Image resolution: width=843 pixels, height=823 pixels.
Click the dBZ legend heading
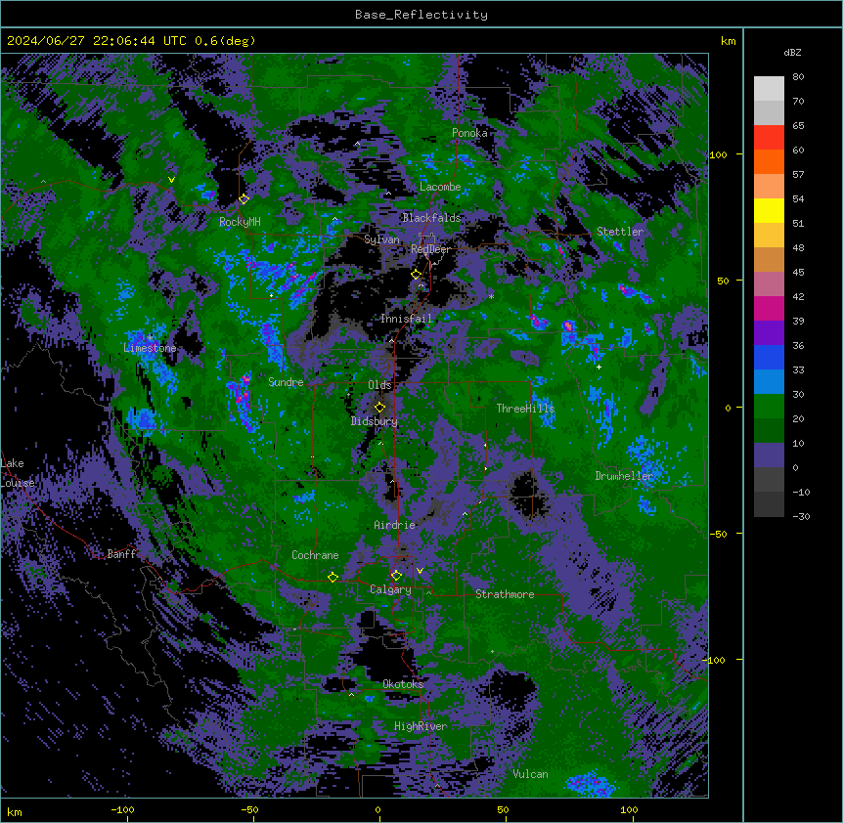pos(792,53)
